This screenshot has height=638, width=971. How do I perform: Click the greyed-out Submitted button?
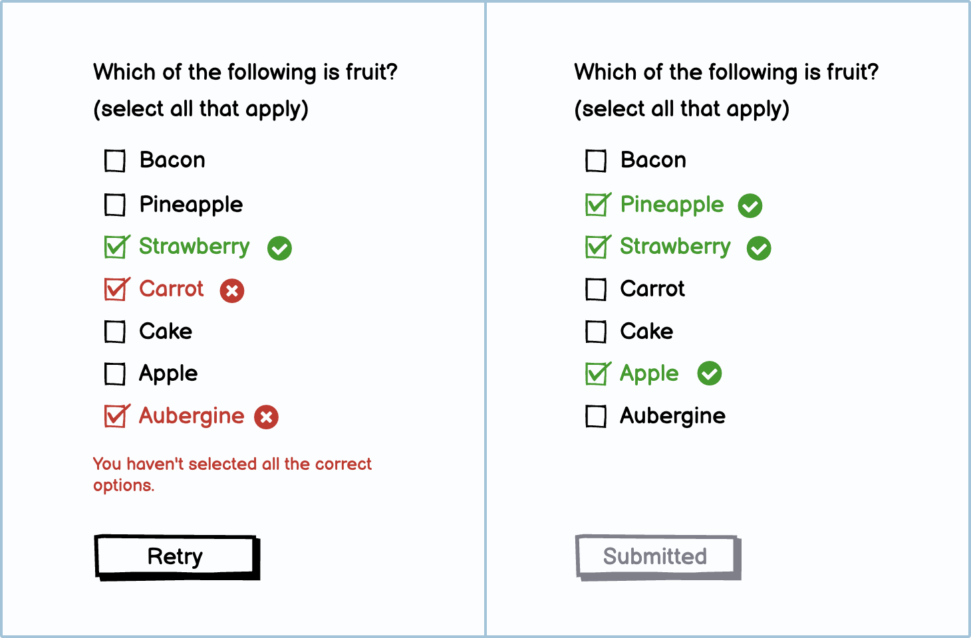pyautogui.click(x=656, y=556)
